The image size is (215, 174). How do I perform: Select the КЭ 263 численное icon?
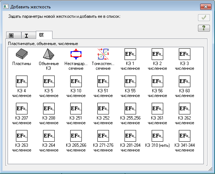(22, 136)
